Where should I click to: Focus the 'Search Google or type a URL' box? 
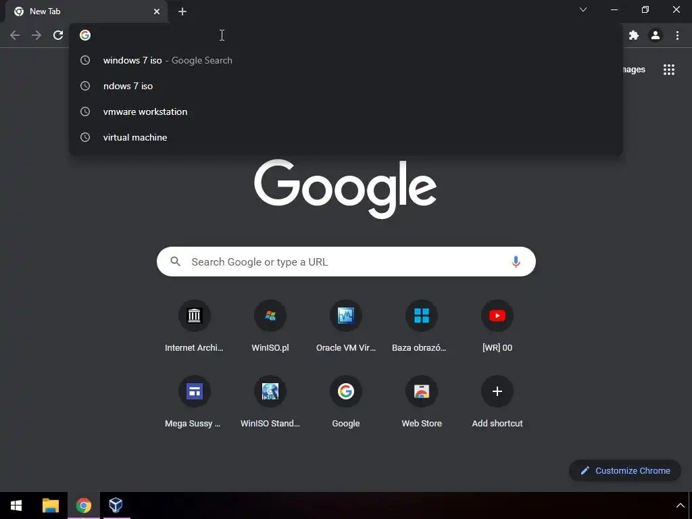point(346,262)
